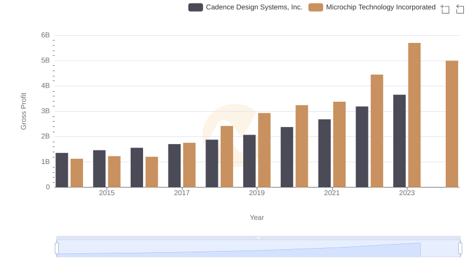Image resolution: width=471 pixels, height=271 pixels.
Task: Click the 2018 Cadence bar
Action: (x=212, y=163)
